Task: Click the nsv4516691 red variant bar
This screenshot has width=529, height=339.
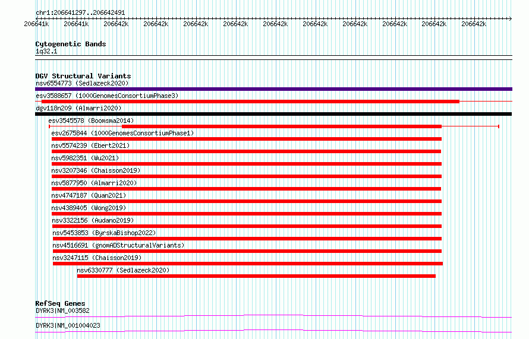Action: point(247,251)
